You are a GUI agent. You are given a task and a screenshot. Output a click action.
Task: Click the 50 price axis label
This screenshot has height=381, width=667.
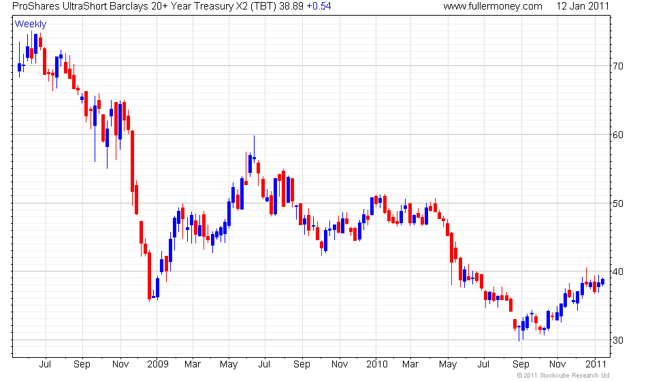pos(618,203)
